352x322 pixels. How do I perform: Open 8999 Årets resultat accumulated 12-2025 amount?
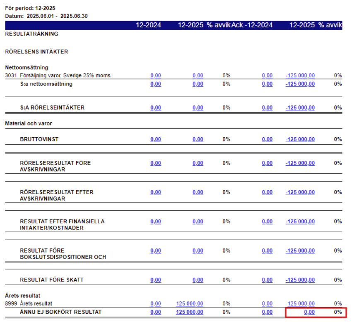(x=301, y=304)
